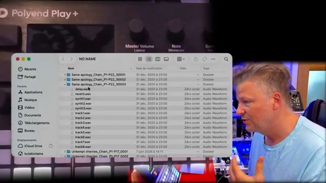Switch Finder to column view
The image size is (326, 183).
click(x=157, y=59)
